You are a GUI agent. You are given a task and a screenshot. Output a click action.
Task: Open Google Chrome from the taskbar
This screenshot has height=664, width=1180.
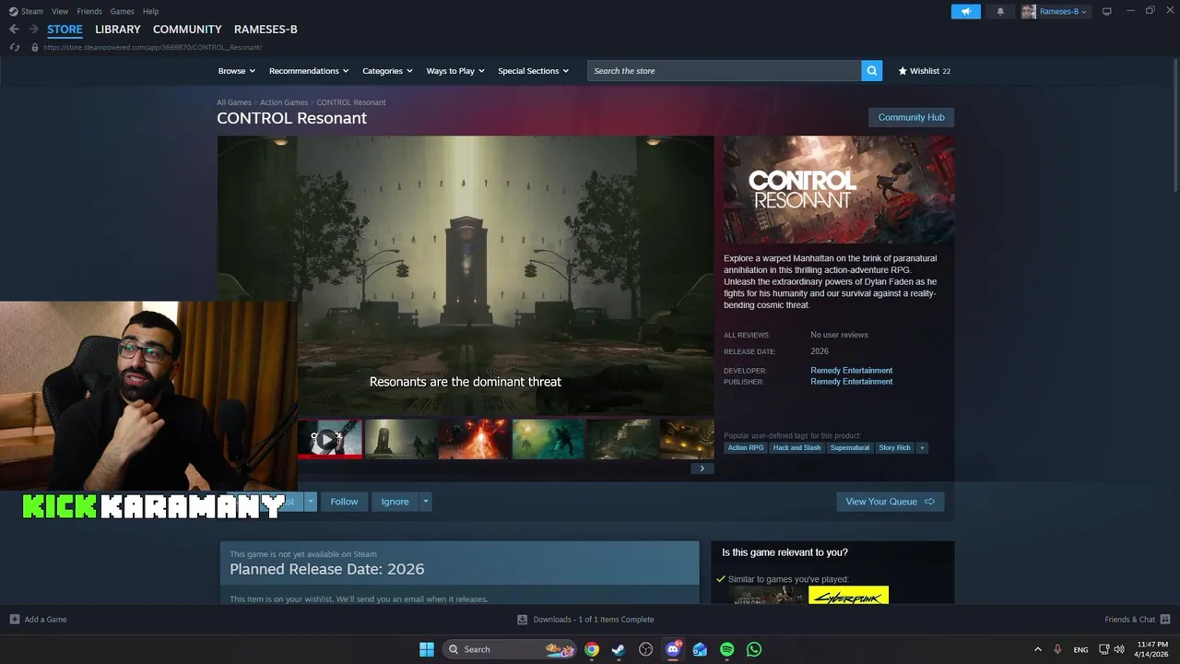coord(592,649)
